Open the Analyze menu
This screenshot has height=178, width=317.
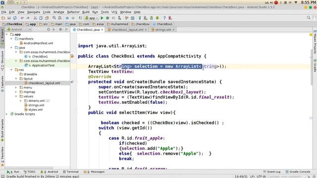(58, 12)
